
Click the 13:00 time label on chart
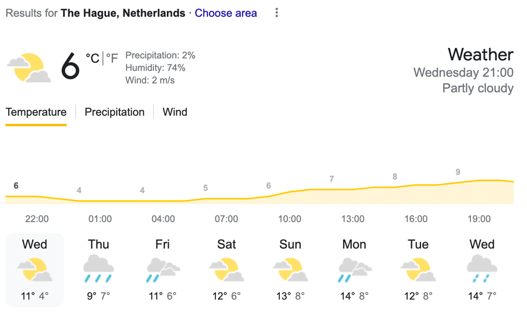[353, 219]
